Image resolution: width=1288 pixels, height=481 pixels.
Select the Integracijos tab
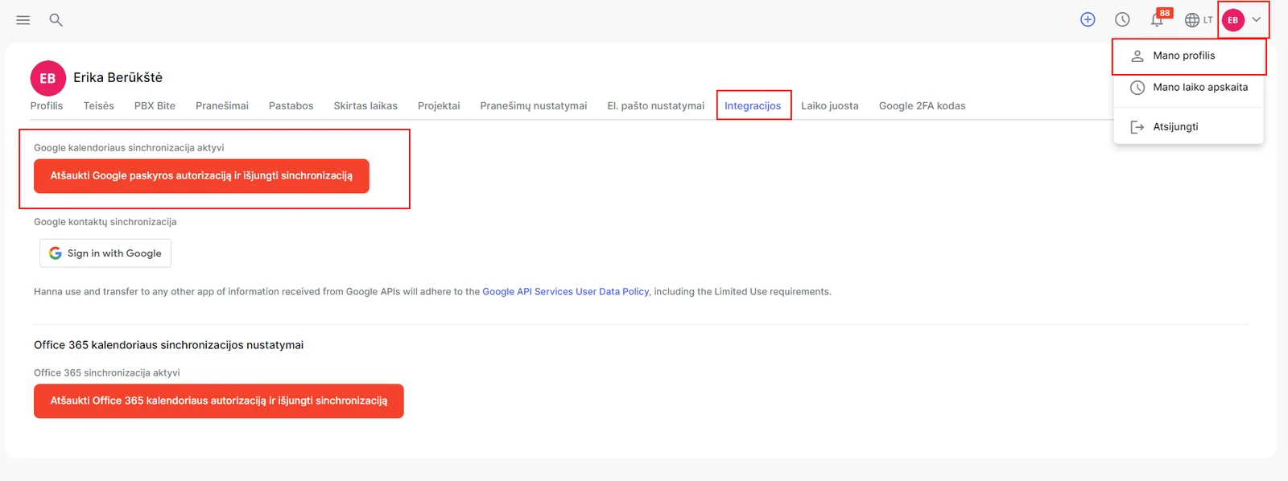(x=753, y=106)
